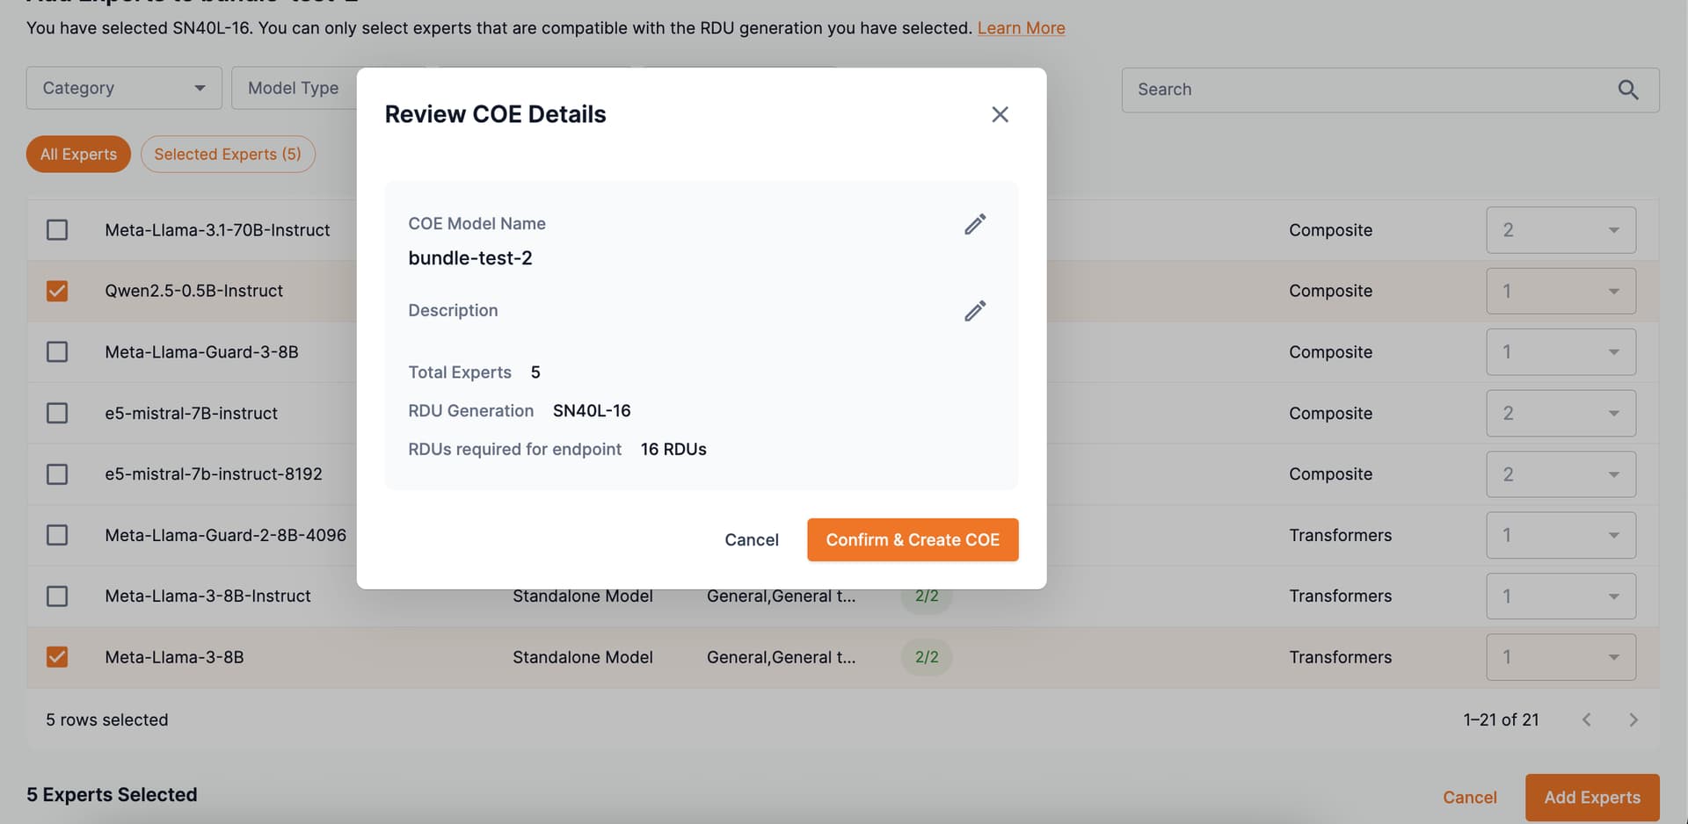Close the Review COE Details dialog
Image resolution: width=1688 pixels, height=824 pixels.
click(x=1000, y=114)
